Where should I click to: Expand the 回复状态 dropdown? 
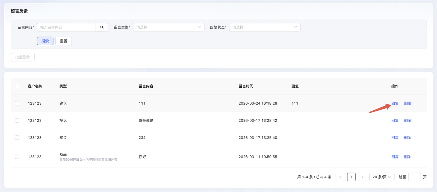coord(265,27)
